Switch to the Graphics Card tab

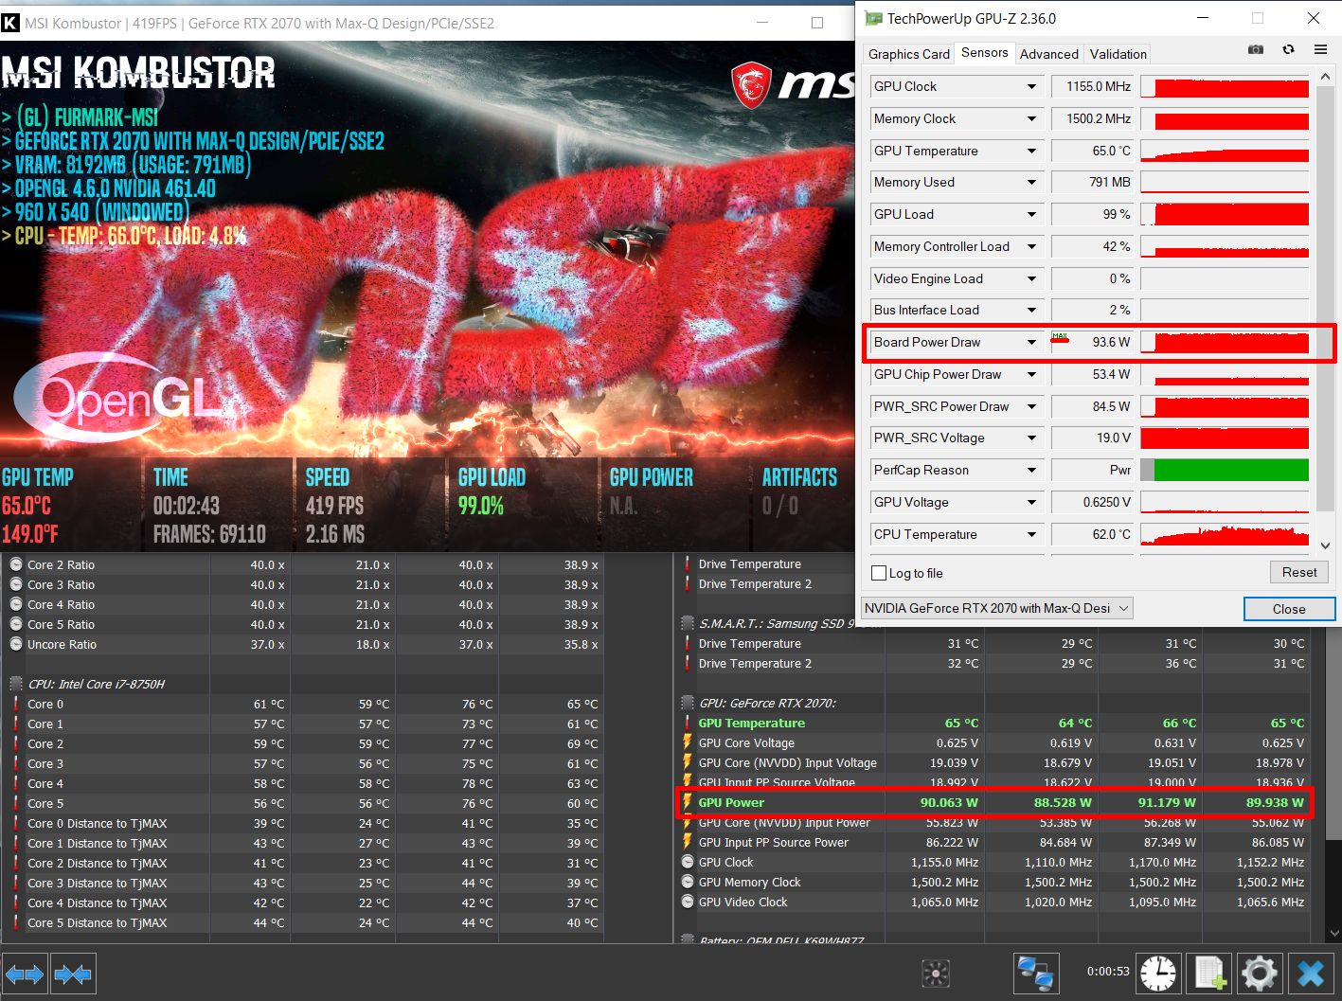pos(908,54)
